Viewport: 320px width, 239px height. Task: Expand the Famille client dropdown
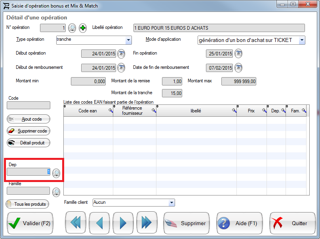click(171, 203)
